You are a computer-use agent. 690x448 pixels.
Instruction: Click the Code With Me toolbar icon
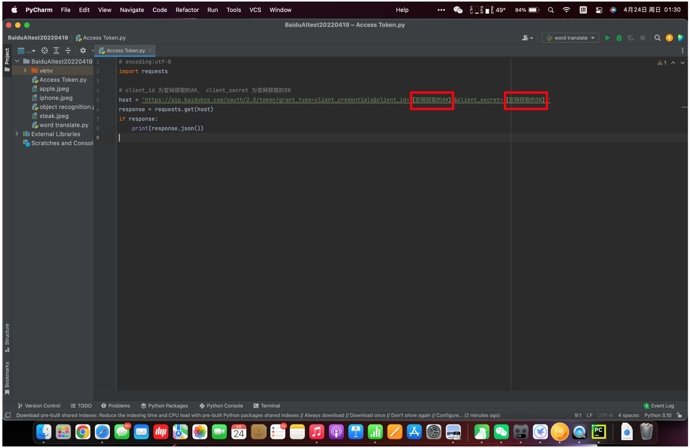tap(681, 38)
